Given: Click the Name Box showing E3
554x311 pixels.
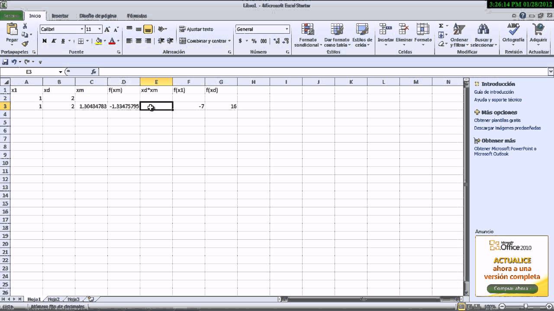Looking at the screenshot, I should coord(29,72).
